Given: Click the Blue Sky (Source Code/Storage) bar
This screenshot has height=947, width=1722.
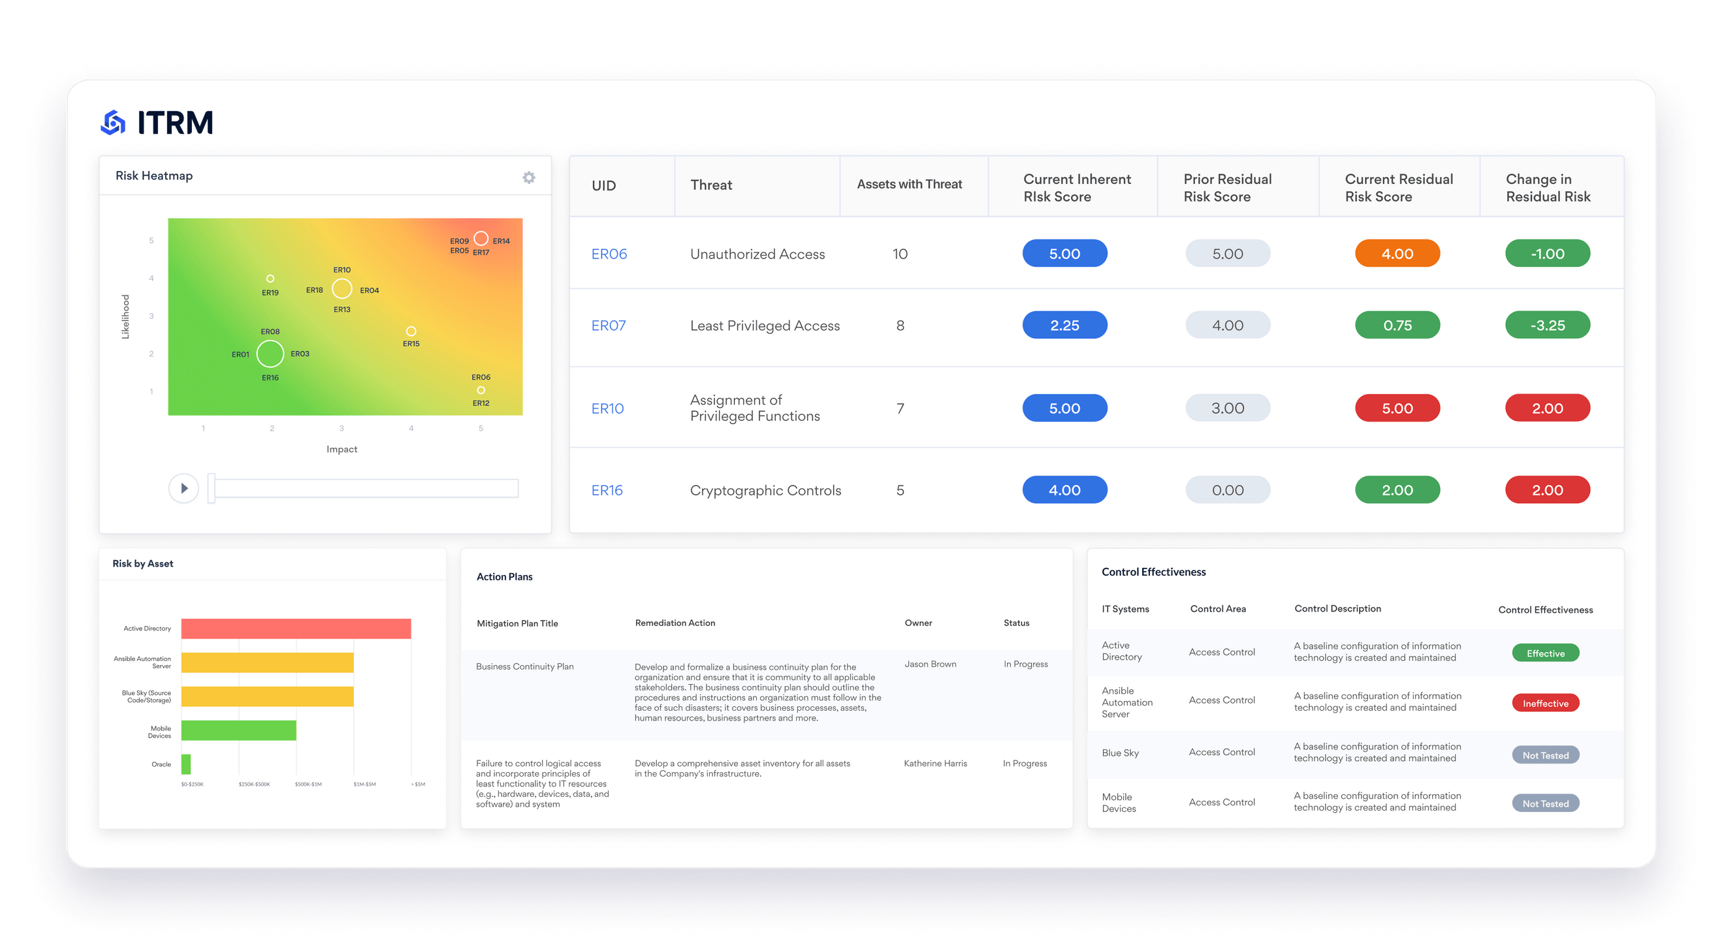Looking at the screenshot, I should pos(266,697).
